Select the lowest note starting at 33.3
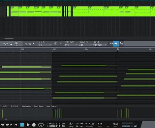155x128 pixels. (85, 98)
